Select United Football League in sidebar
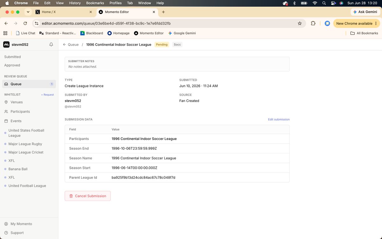 tap(27, 186)
